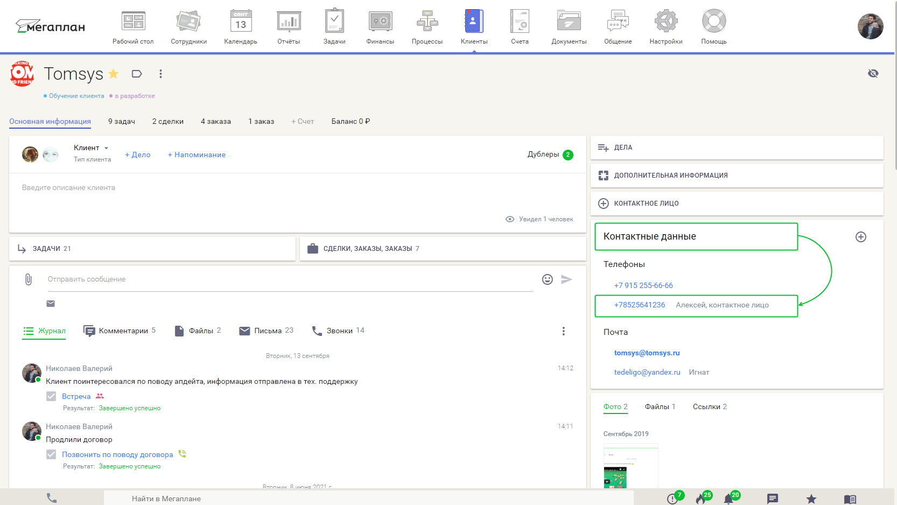Toggle checkbox for Позвонить по поводу договора
The width and height of the screenshot is (897, 505).
(x=51, y=454)
